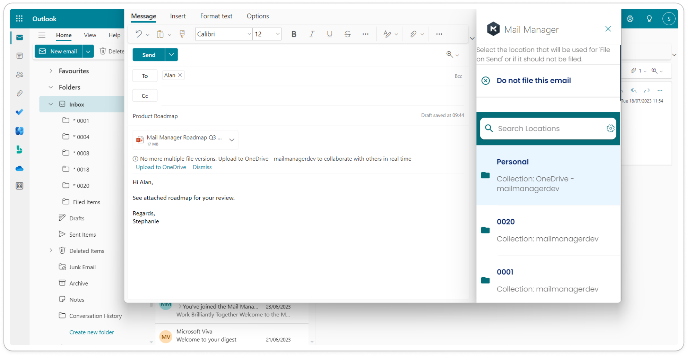Click the Attach file paperclip icon
This screenshot has width=688, height=356.
click(413, 34)
